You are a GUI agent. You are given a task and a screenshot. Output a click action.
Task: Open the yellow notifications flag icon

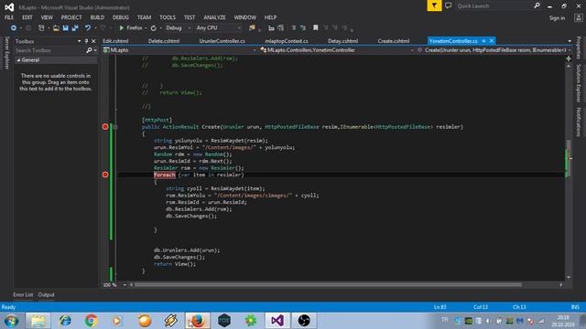click(x=434, y=5)
